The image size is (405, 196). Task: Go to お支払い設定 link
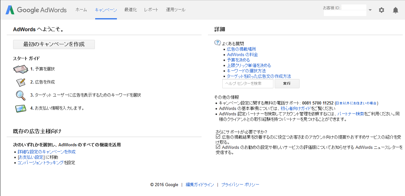click(x=31, y=157)
